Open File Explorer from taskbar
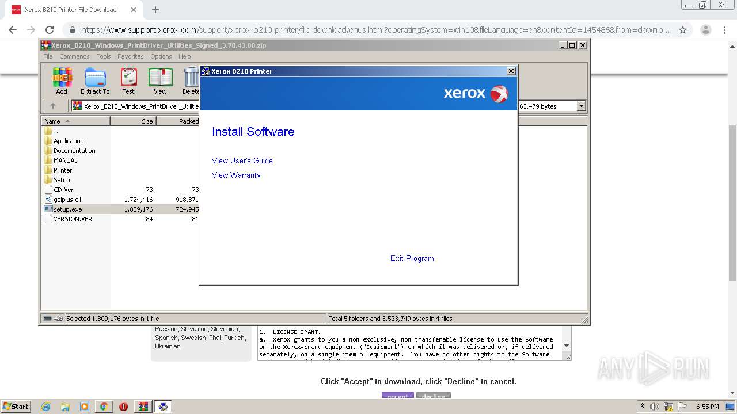This screenshot has height=414, width=737. click(x=65, y=407)
